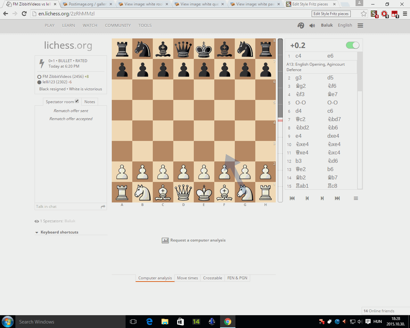Open the PLAY menu
The height and width of the screenshot is (328, 410).
50,26
